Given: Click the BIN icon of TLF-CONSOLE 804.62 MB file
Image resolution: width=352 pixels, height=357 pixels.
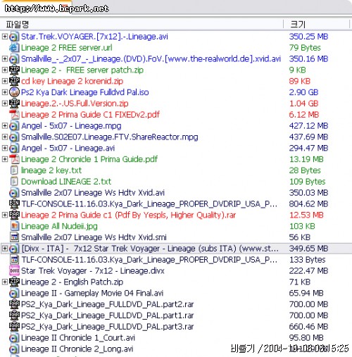Looking at the screenshot, I should pyautogui.click(x=14, y=204).
